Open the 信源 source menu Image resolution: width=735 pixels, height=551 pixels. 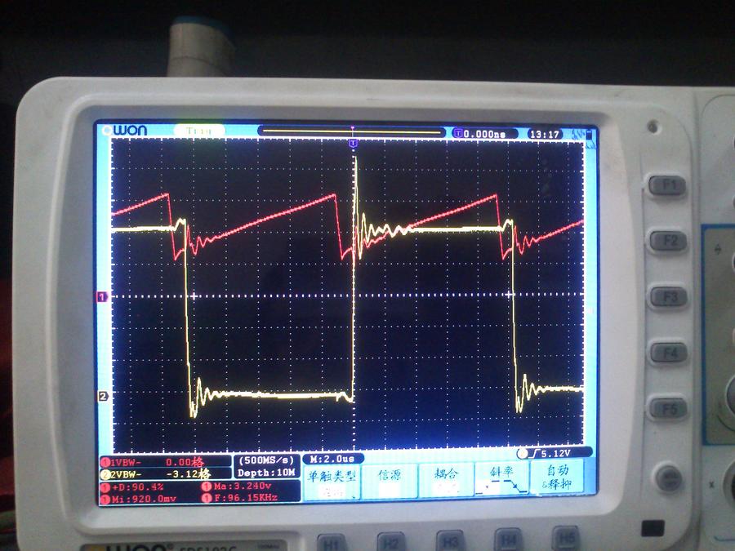[389, 478]
